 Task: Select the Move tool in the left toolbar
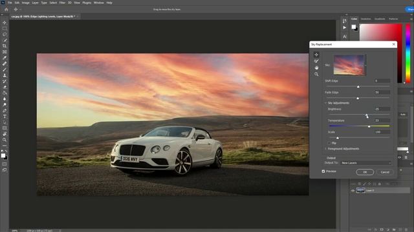[x=5, y=23]
